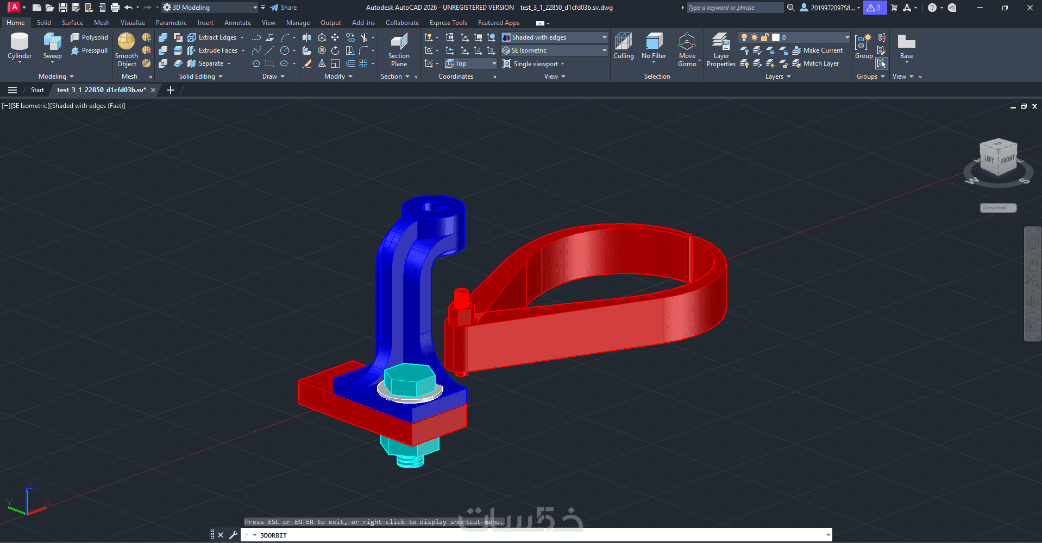Toggle lock icon for layer 0
The width and height of the screenshot is (1042, 543).
coord(764,37)
